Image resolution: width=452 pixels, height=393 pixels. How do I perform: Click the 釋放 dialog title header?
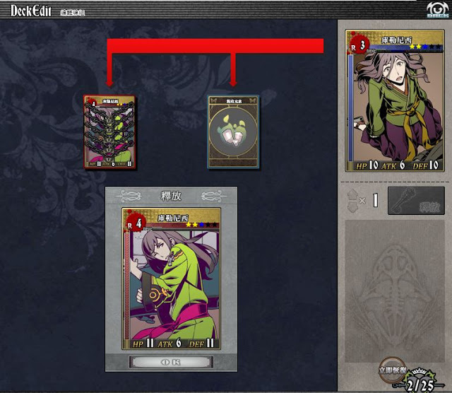click(x=171, y=196)
